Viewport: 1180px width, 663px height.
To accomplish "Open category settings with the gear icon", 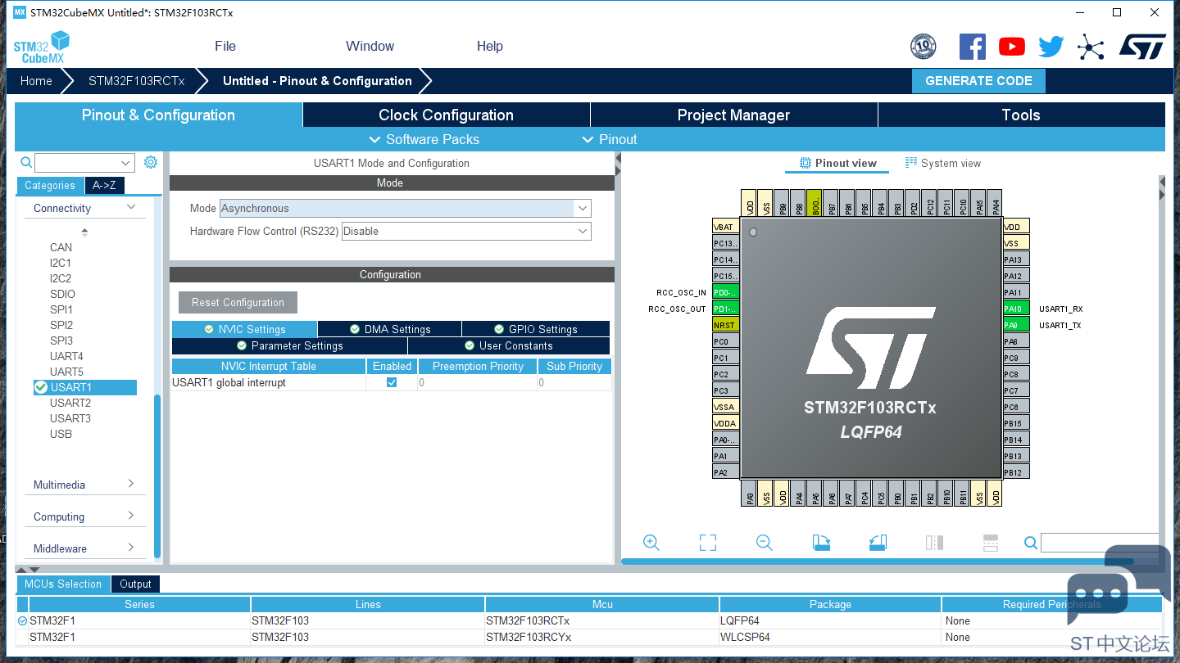I will (151, 162).
